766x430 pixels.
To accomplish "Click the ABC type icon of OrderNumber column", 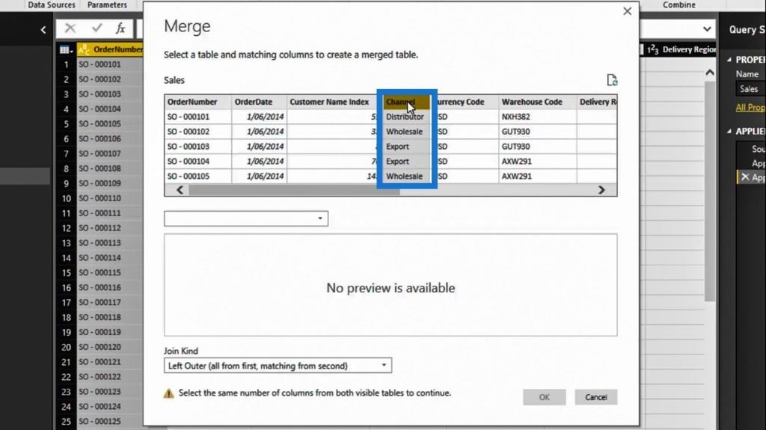I will click(84, 49).
